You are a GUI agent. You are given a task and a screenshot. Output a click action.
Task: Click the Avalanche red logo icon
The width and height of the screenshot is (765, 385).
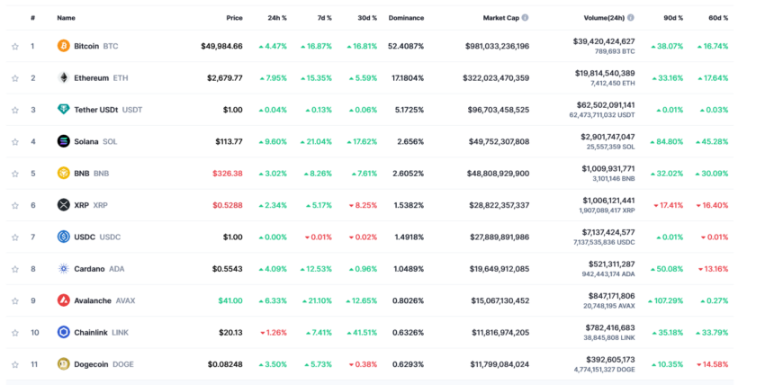pyautogui.click(x=63, y=300)
